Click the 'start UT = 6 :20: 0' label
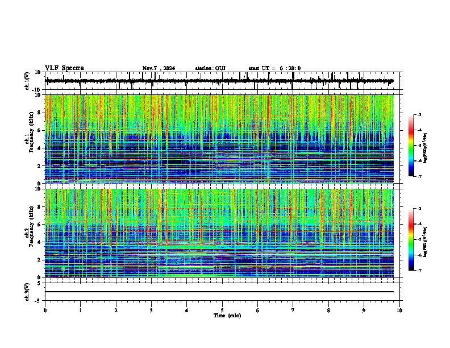This screenshot has height=348, width=450. (274, 68)
